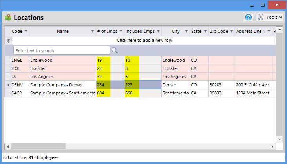This screenshot has height=164, width=287.
Task: Open the help question mark button
Action: [249, 17]
